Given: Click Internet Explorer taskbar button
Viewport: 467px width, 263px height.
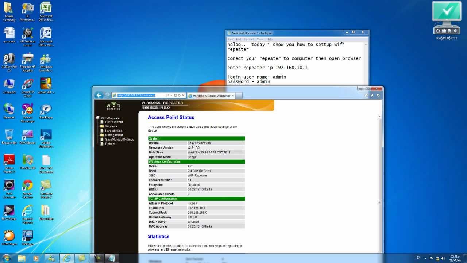Looking at the screenshot, I should 67,258.
